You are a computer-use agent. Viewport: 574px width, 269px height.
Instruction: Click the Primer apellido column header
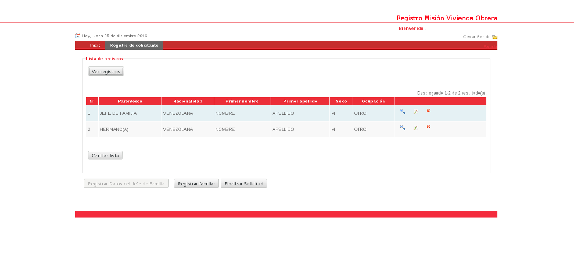tap(300, 102)
